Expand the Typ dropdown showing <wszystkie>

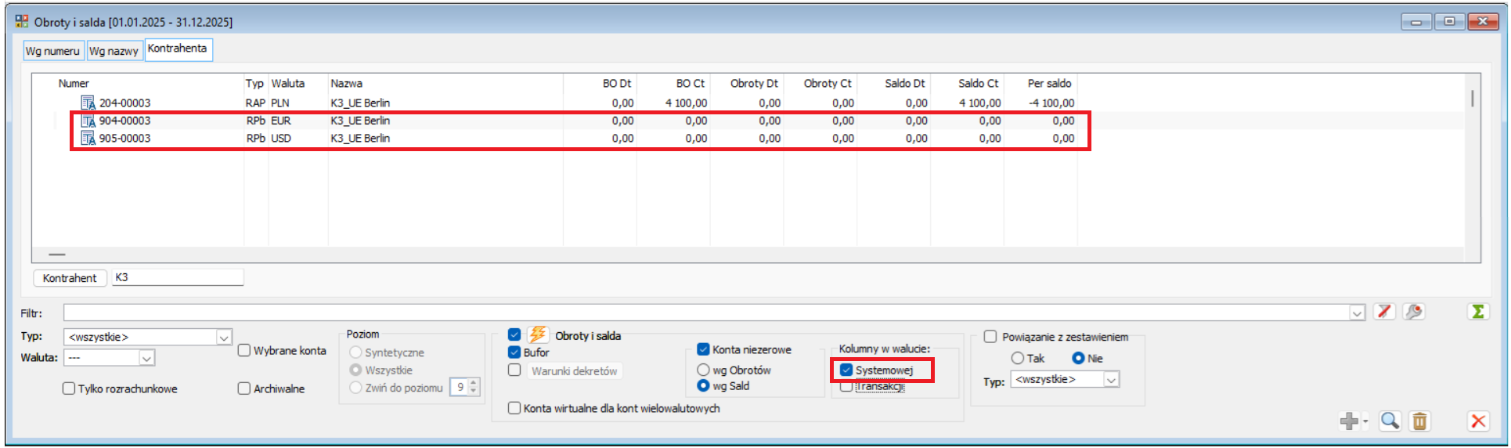click(224, 337)
